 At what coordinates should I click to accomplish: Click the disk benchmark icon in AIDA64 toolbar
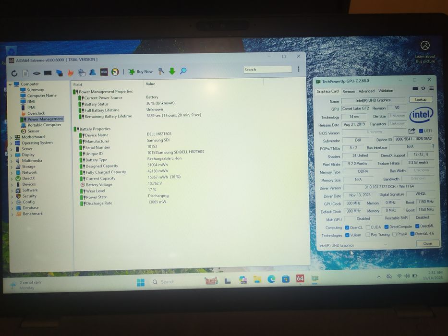[x=36, y=73]
